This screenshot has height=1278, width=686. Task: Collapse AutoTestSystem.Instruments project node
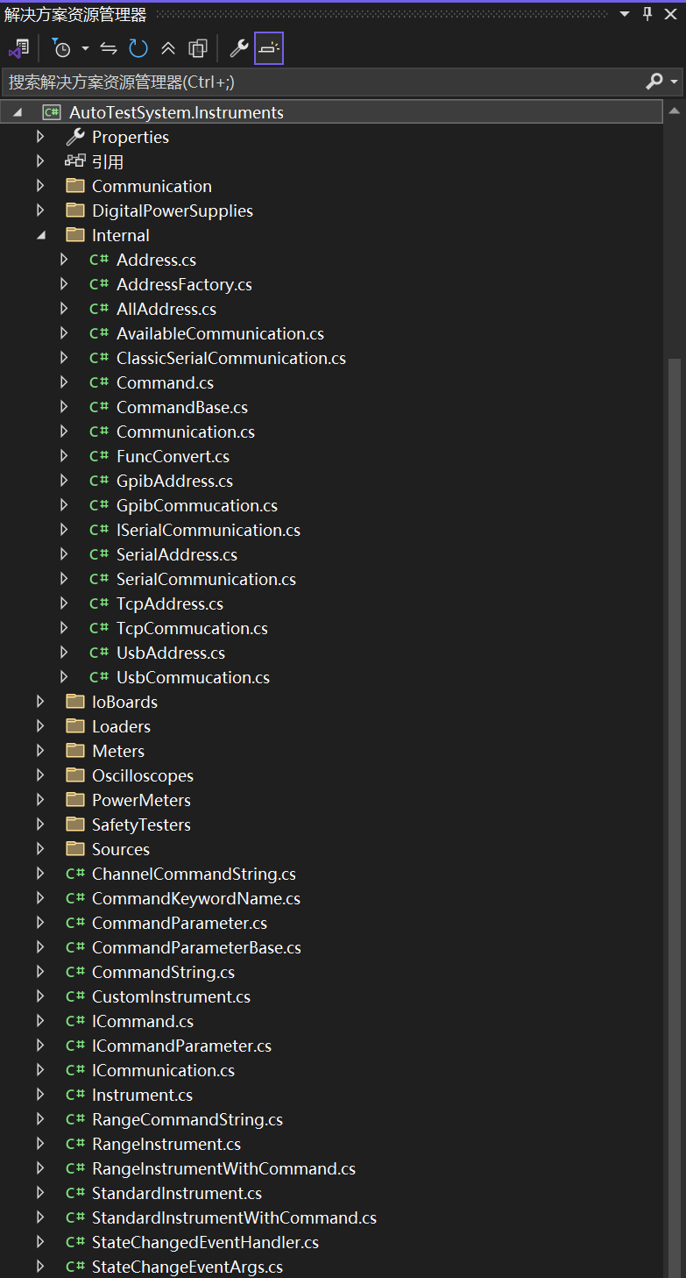(17, 112)
